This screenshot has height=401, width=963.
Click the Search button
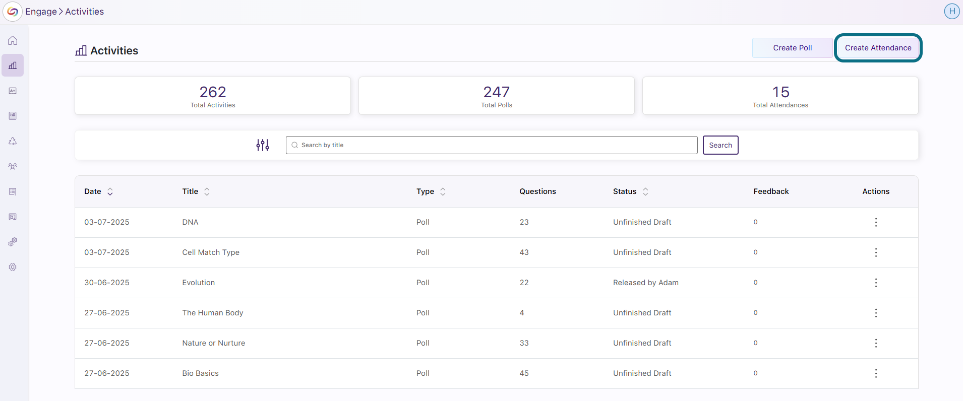[720, 145]
